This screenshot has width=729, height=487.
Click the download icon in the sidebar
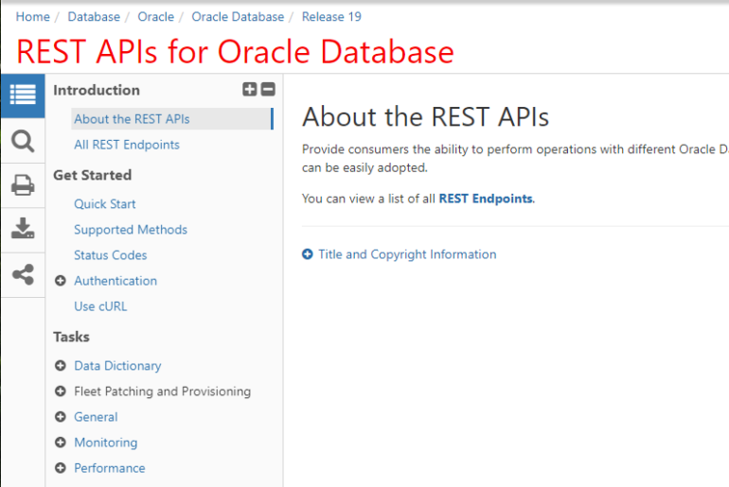[23, 229]
